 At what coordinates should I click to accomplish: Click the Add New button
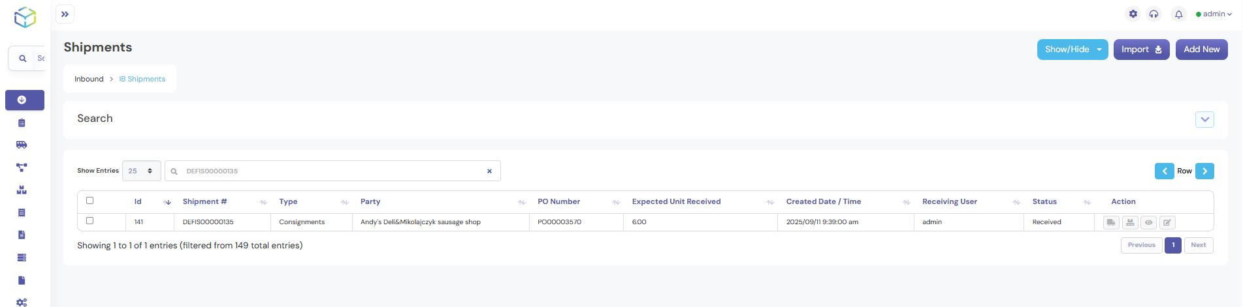1201,50
